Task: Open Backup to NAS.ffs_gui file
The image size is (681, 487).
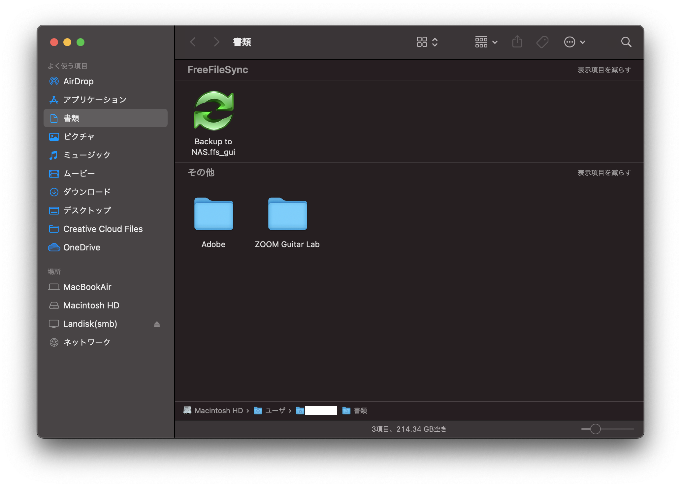Action: click(214, 111)
